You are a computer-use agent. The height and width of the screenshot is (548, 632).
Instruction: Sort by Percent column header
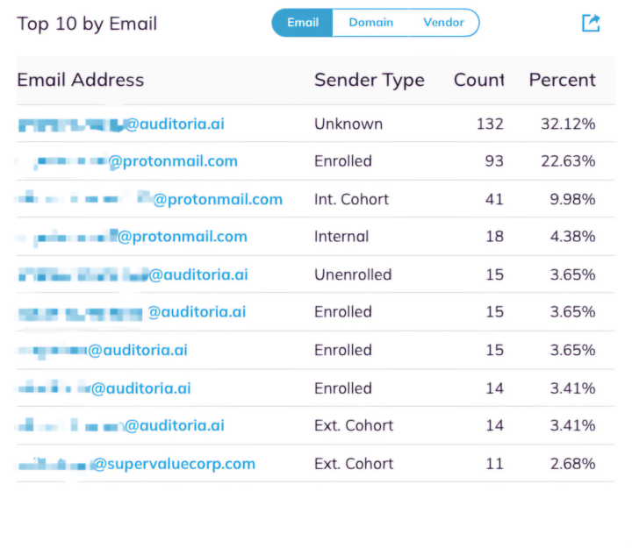tap(563, 80)
